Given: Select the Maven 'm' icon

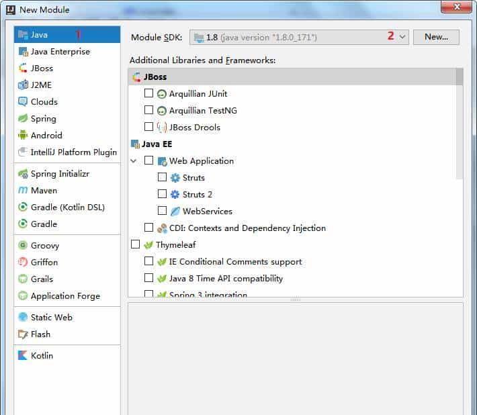Looking at the screenshot, I should [23, 190].
